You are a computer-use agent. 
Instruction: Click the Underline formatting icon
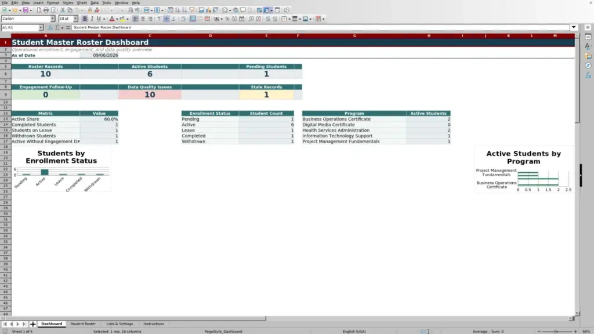pos(99,19)
